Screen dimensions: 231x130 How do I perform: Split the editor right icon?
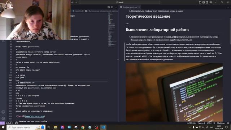point(112,7)
